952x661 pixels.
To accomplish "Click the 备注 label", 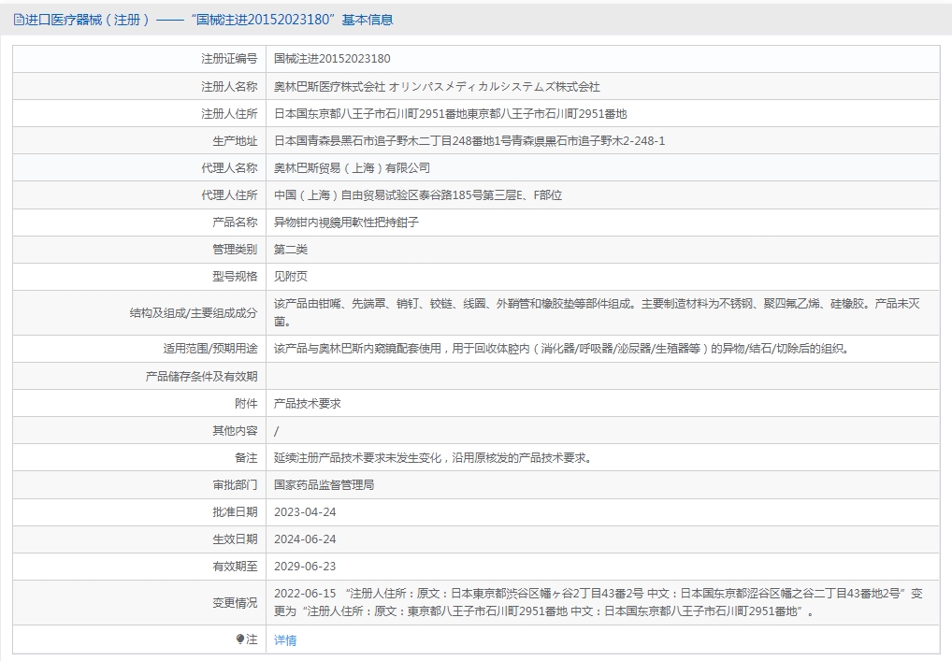I will [x=247, y=458].
